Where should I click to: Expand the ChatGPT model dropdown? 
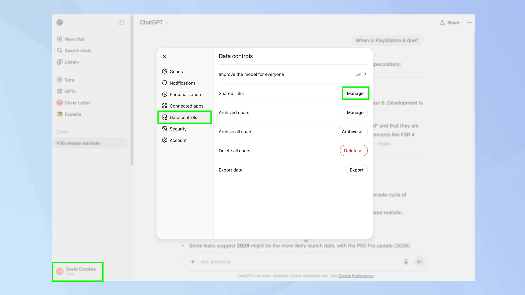tap(154, 23)
